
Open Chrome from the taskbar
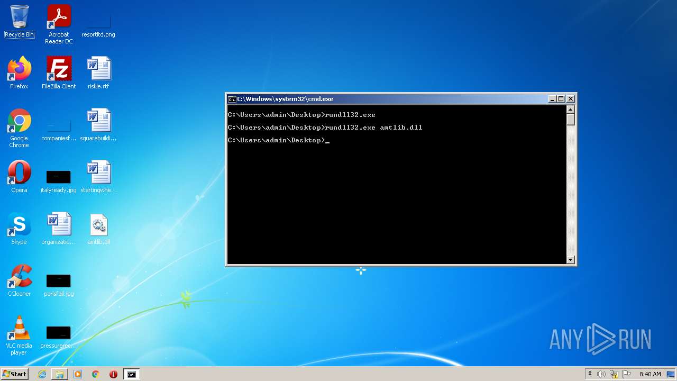coord(96,374)
